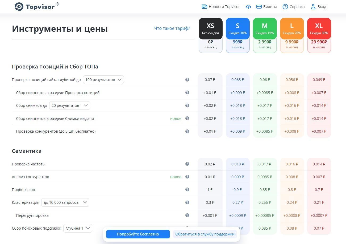Click the '0.049 ₽' XL position check price
This screenshot has width=346, height=244.
319,80
